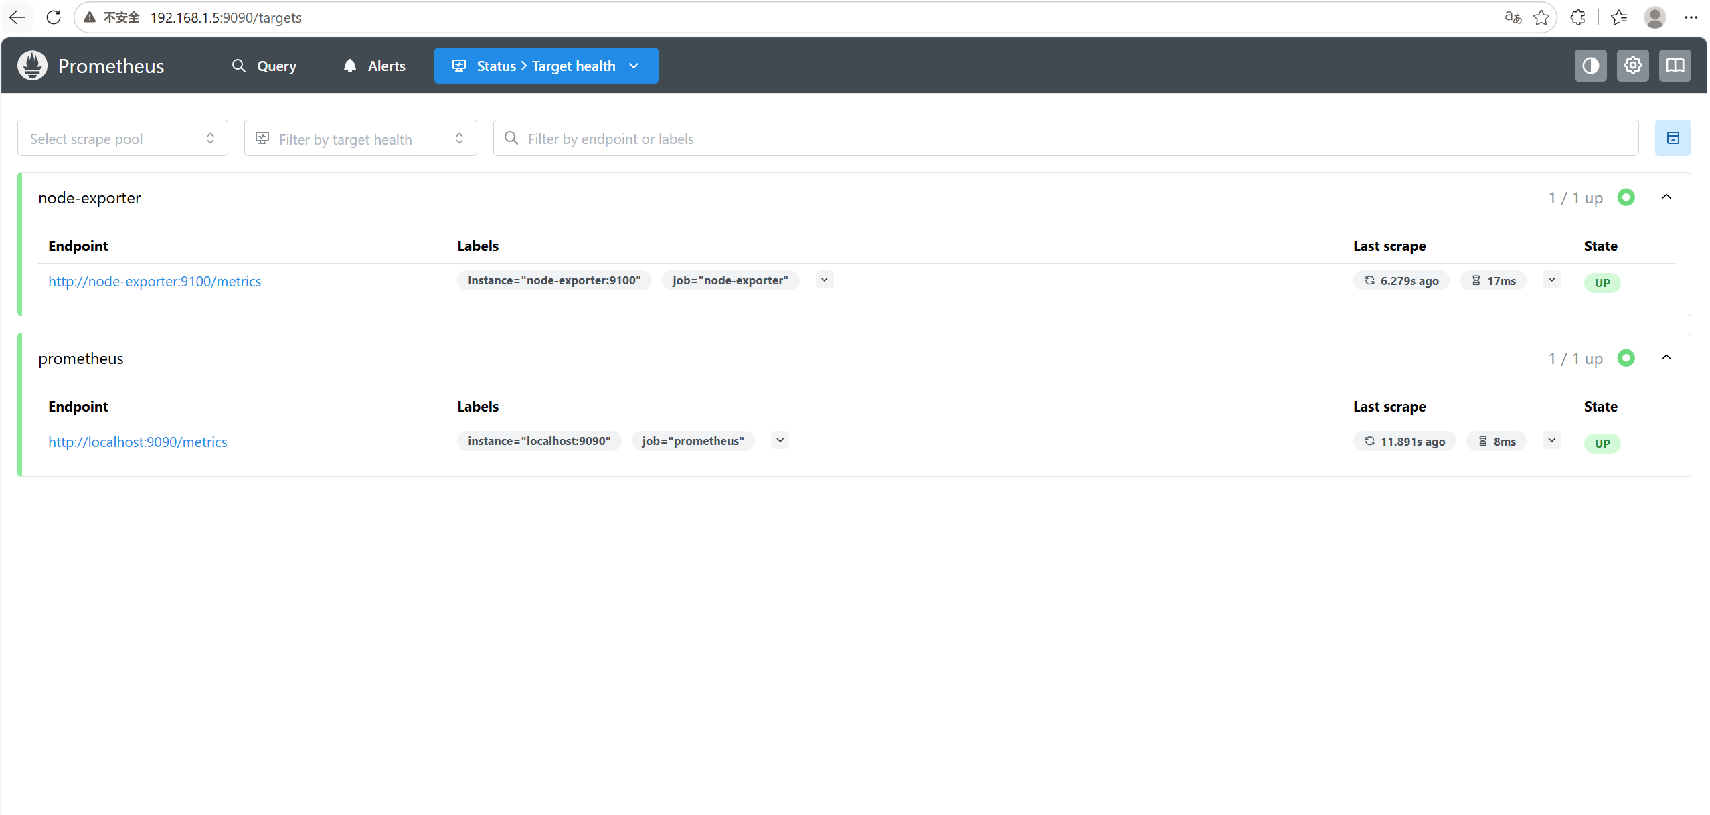This screenshot has height=815, width=1710.
Task: Click instance="localhost:9090" label badge
Action: 539,441
